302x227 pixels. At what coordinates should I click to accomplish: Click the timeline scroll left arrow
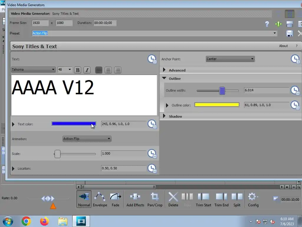point(78,187)
